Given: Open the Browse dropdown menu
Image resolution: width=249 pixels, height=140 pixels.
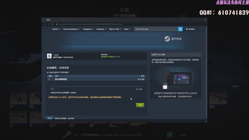Looking at the screenshot, I should 56,29.
